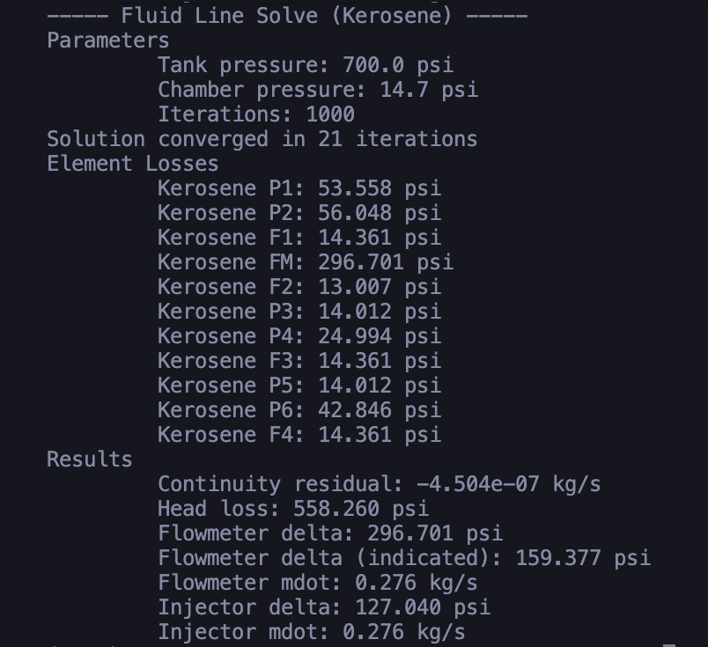Click the Fluid Line Solve (Kerosene) header
Viewport: 708px width, 647px height.
pos(287,15)
